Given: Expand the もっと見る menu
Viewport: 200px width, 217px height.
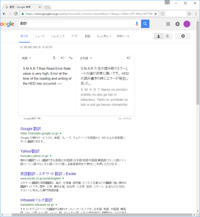Looking at the screenshot, I should (x=104, y=36).
